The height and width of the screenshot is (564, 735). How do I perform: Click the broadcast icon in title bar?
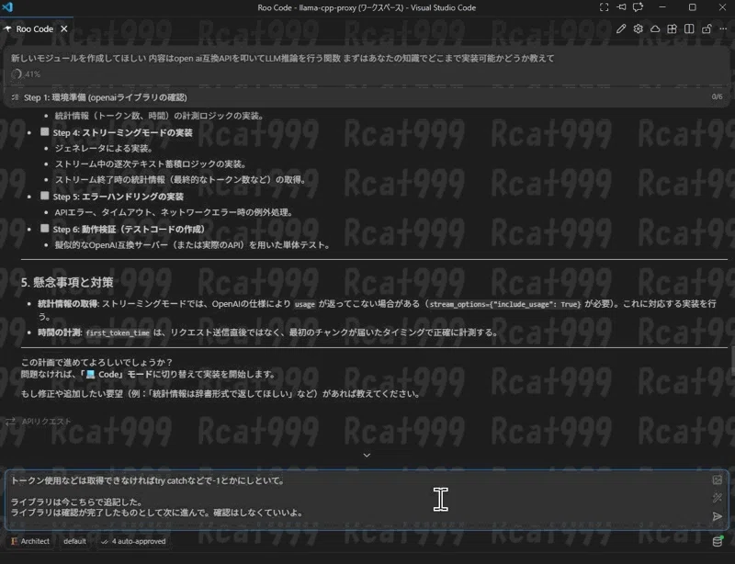(621, 7)
